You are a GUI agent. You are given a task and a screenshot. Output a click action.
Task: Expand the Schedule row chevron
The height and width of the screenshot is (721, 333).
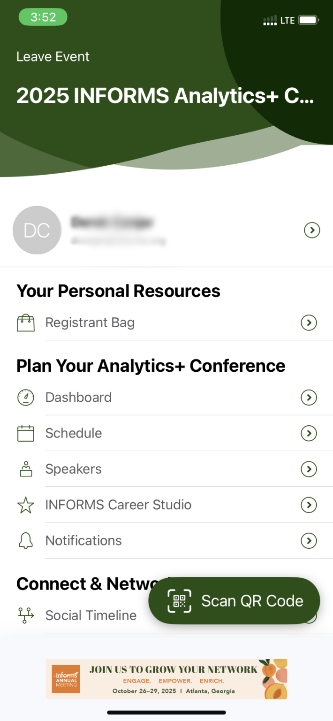point(309,433)
